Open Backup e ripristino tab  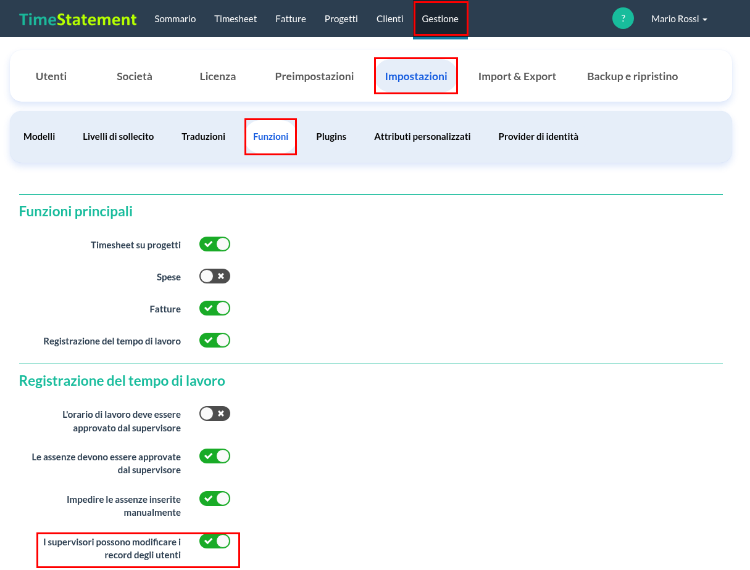click(633, 76)
